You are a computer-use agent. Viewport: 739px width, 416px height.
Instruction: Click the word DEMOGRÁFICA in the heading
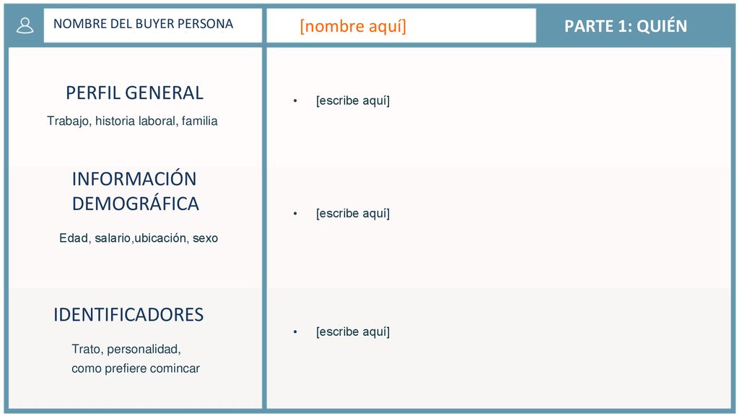tap(136, 204)
